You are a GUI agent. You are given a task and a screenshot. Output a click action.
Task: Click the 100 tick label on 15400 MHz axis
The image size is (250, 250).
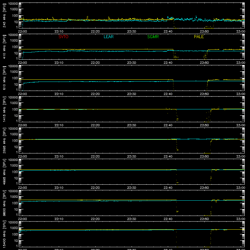click(x=15, y=234)
